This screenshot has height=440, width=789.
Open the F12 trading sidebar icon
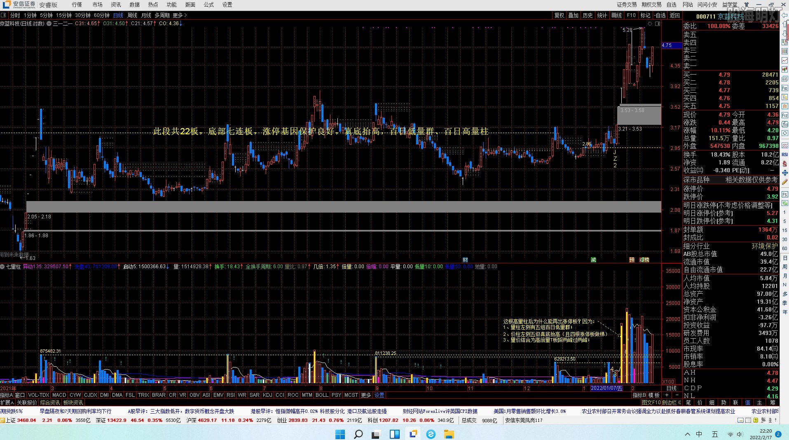click(784, 116)
